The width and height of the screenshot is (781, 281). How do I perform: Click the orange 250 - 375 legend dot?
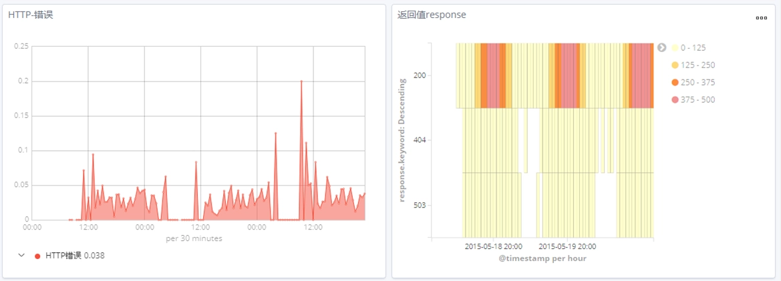point(675,83)
